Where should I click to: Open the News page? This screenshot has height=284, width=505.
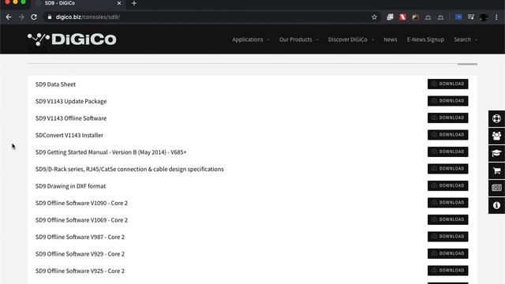click(390, 39)
